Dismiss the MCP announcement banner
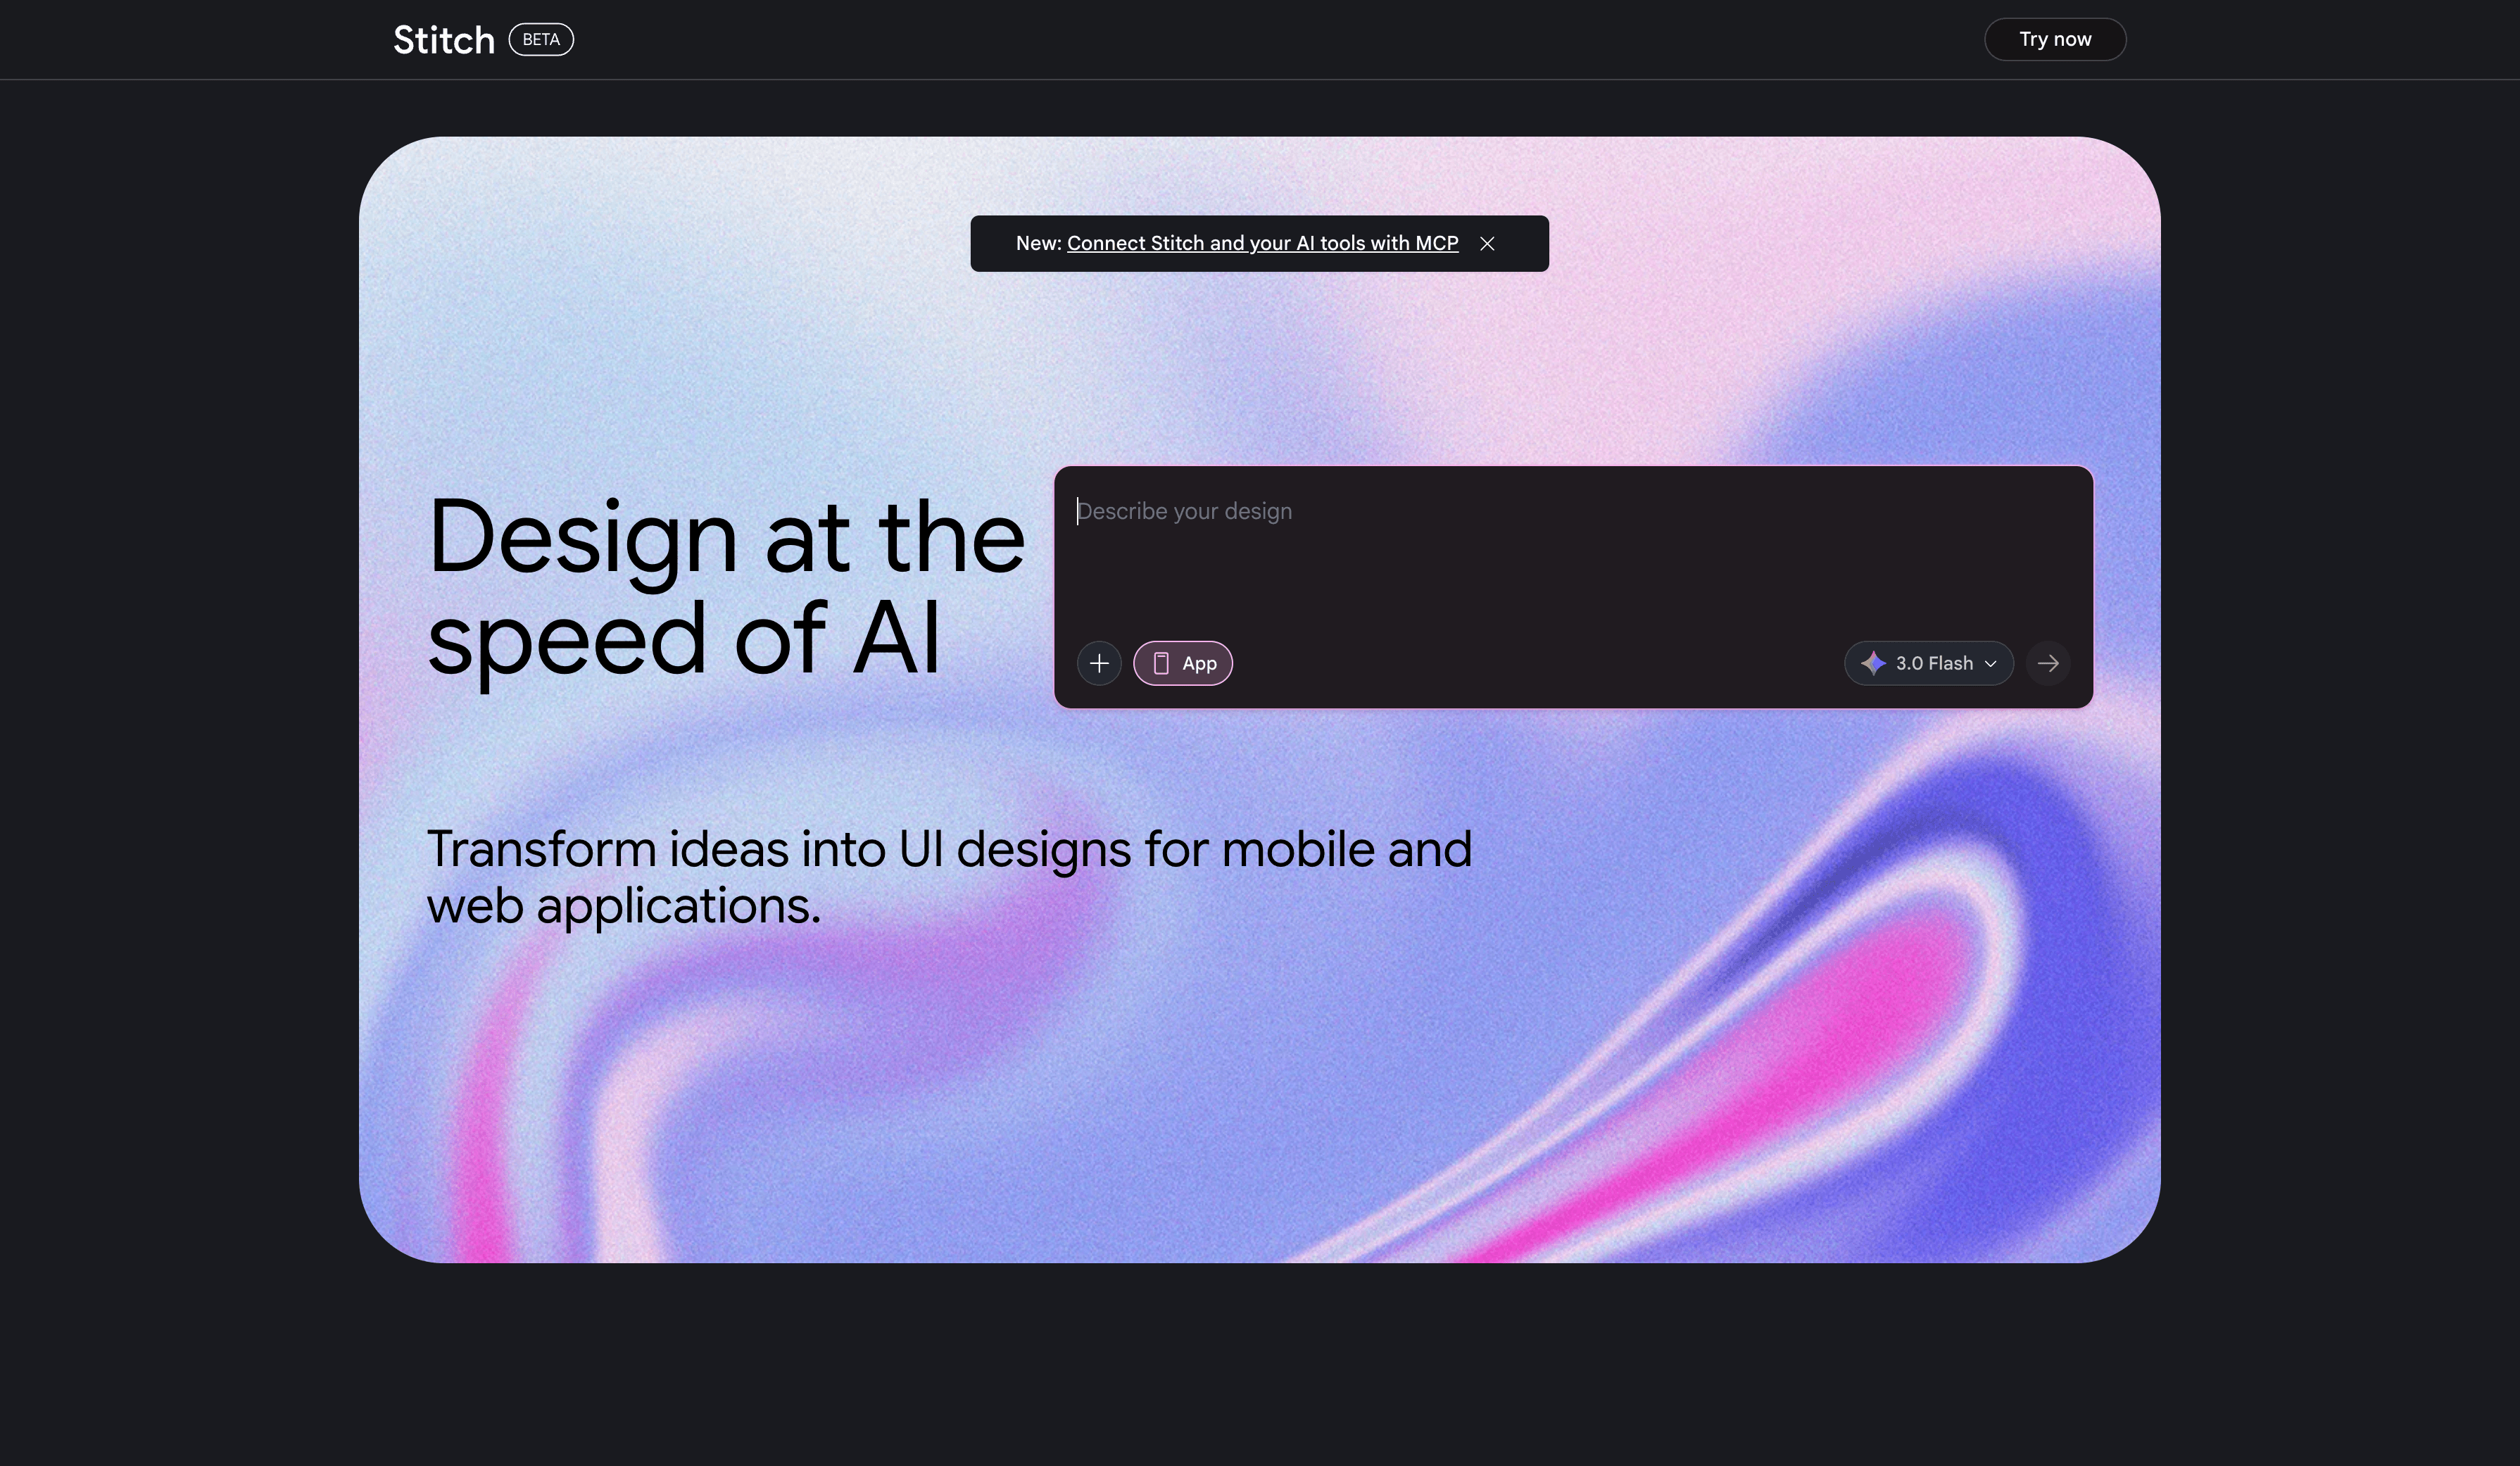Image resolution: width=2520 pixels, height=1466 pixels. [1487, 244]
